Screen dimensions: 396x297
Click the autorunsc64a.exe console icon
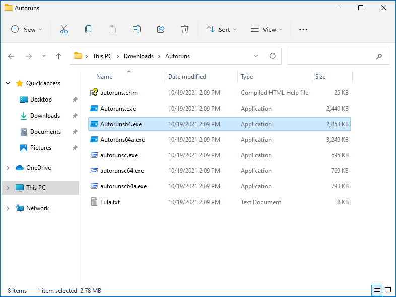(94, 186)
